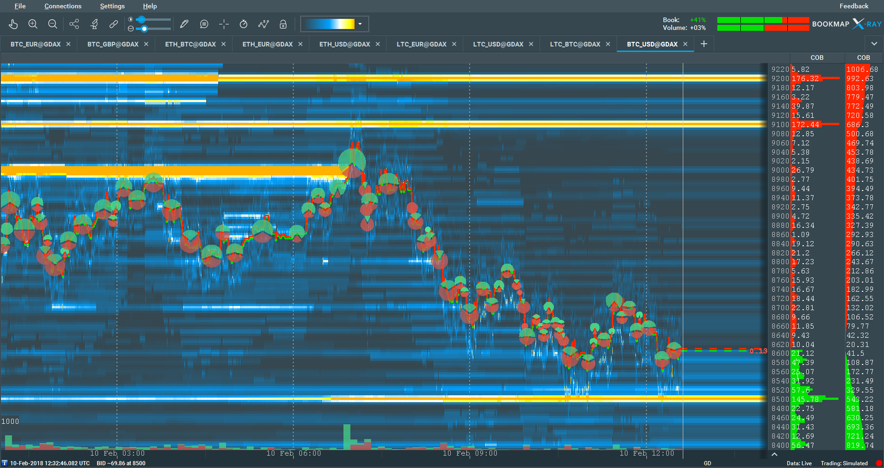Click the speech bubble note icon
This screenshot has height=468, width=884.
click(204, 24)
